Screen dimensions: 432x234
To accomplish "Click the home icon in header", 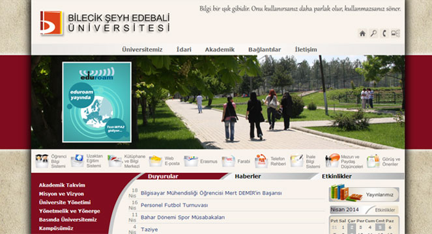I will pos(362,33).
